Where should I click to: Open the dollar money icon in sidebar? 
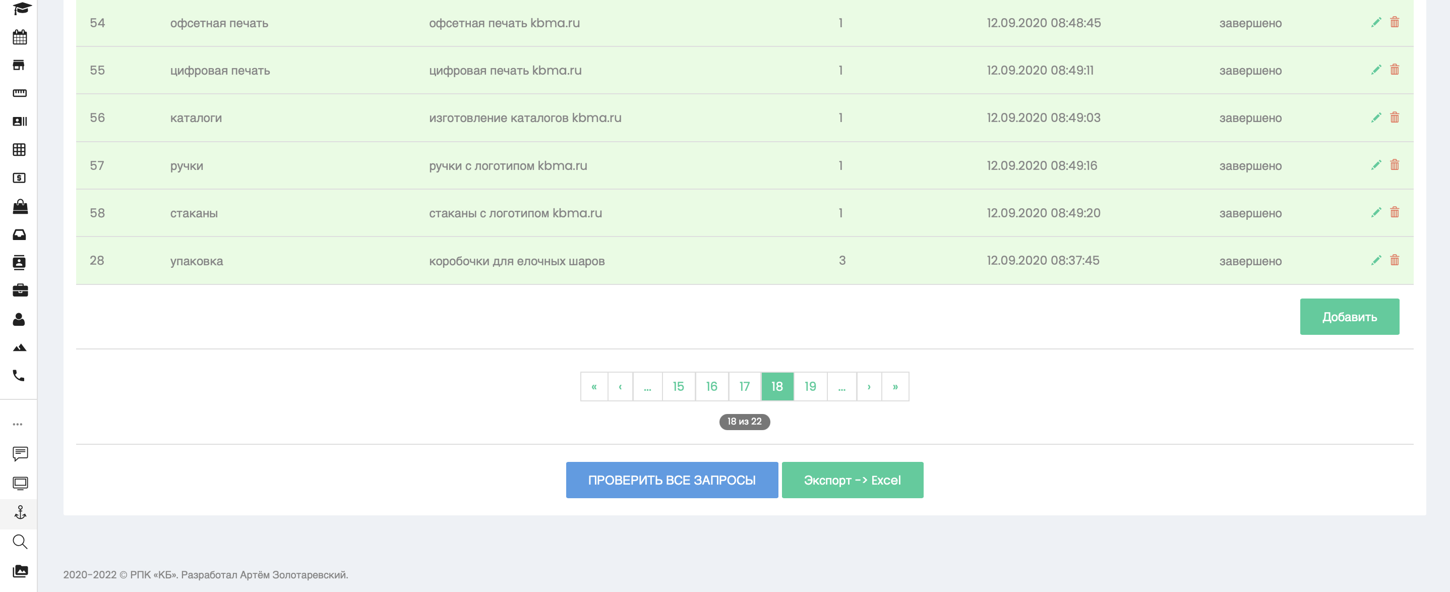[x=19, y=178]
